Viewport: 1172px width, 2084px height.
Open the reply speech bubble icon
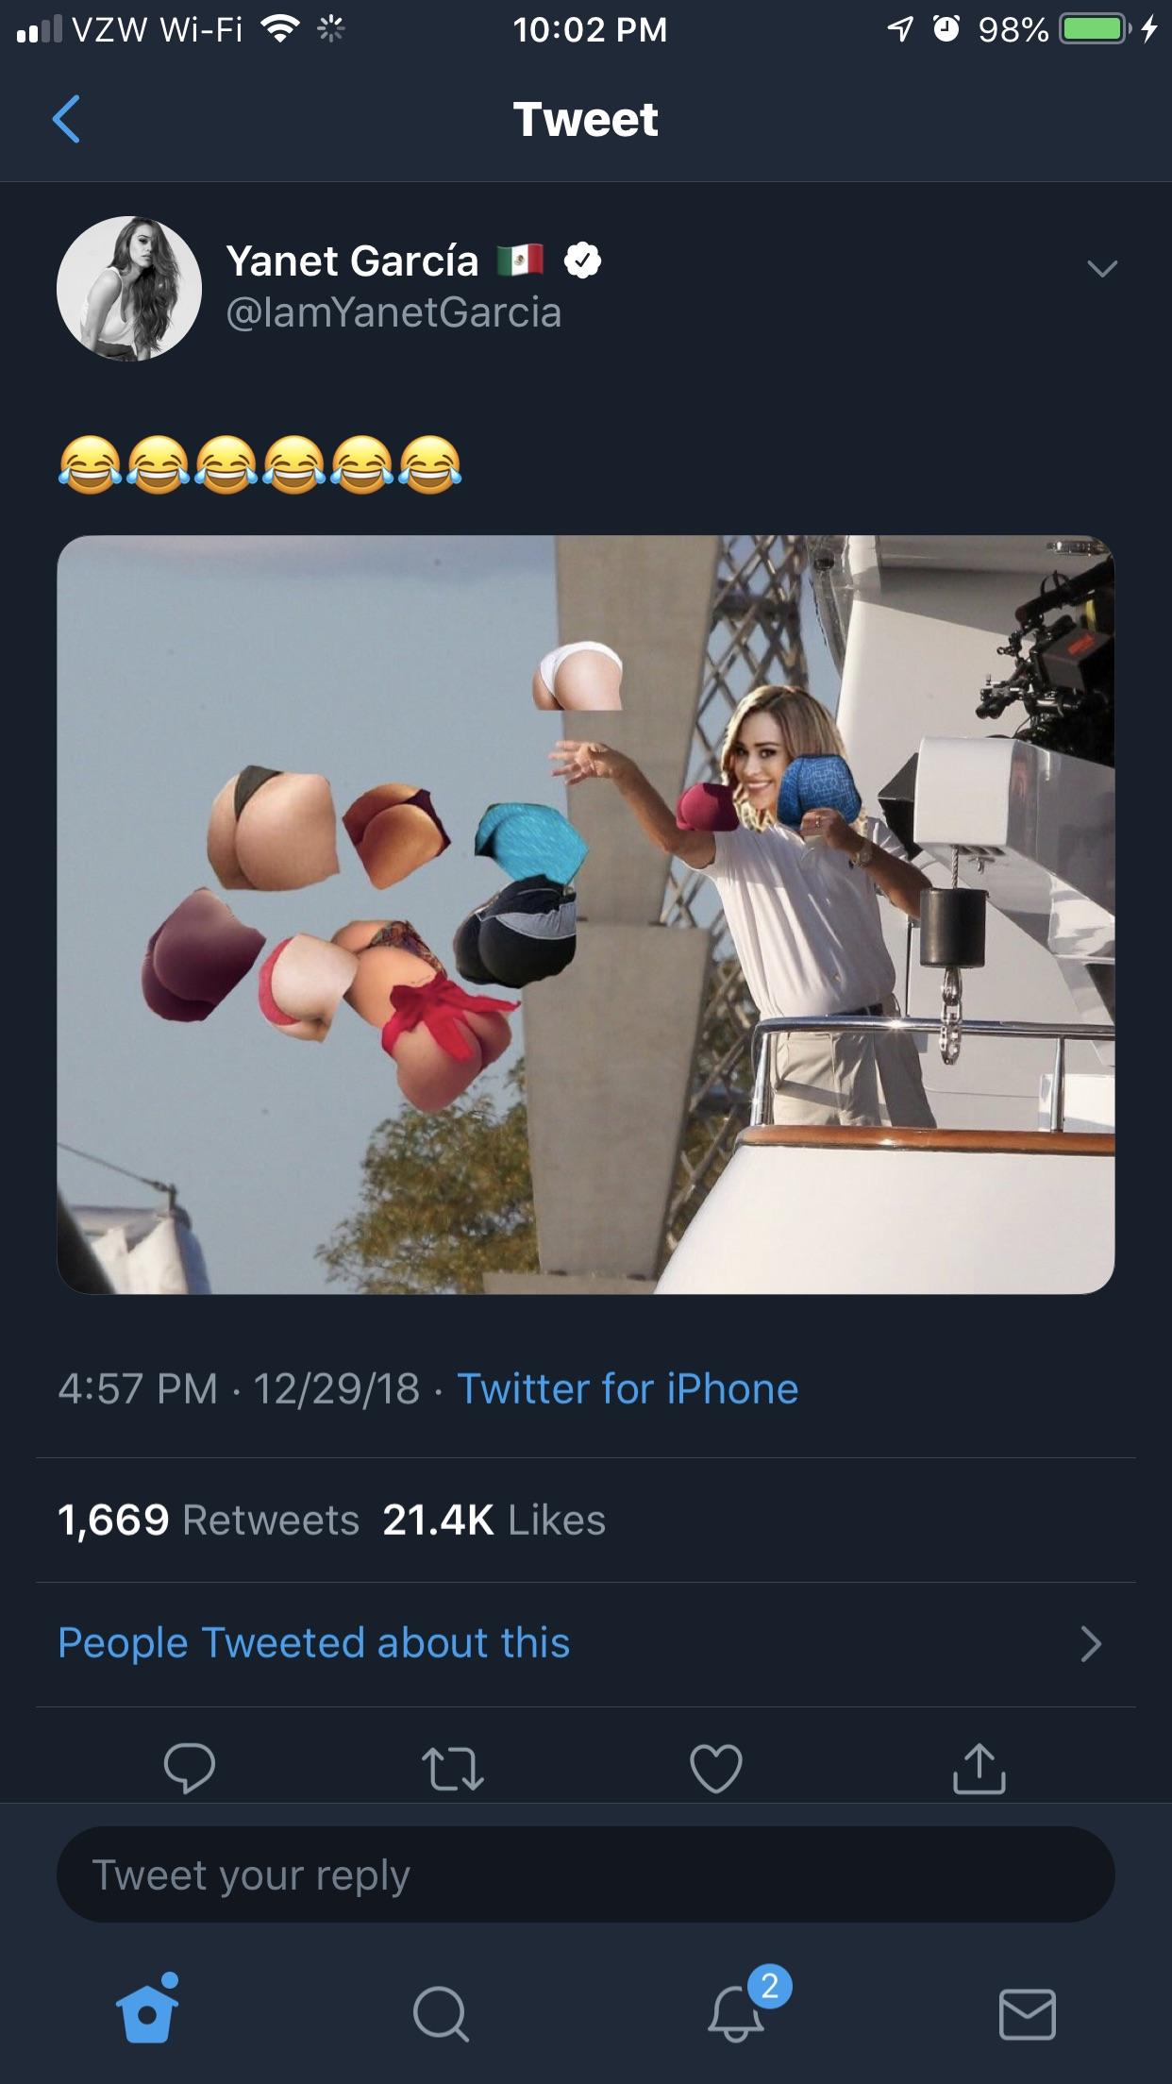(x=189, y=1768)
